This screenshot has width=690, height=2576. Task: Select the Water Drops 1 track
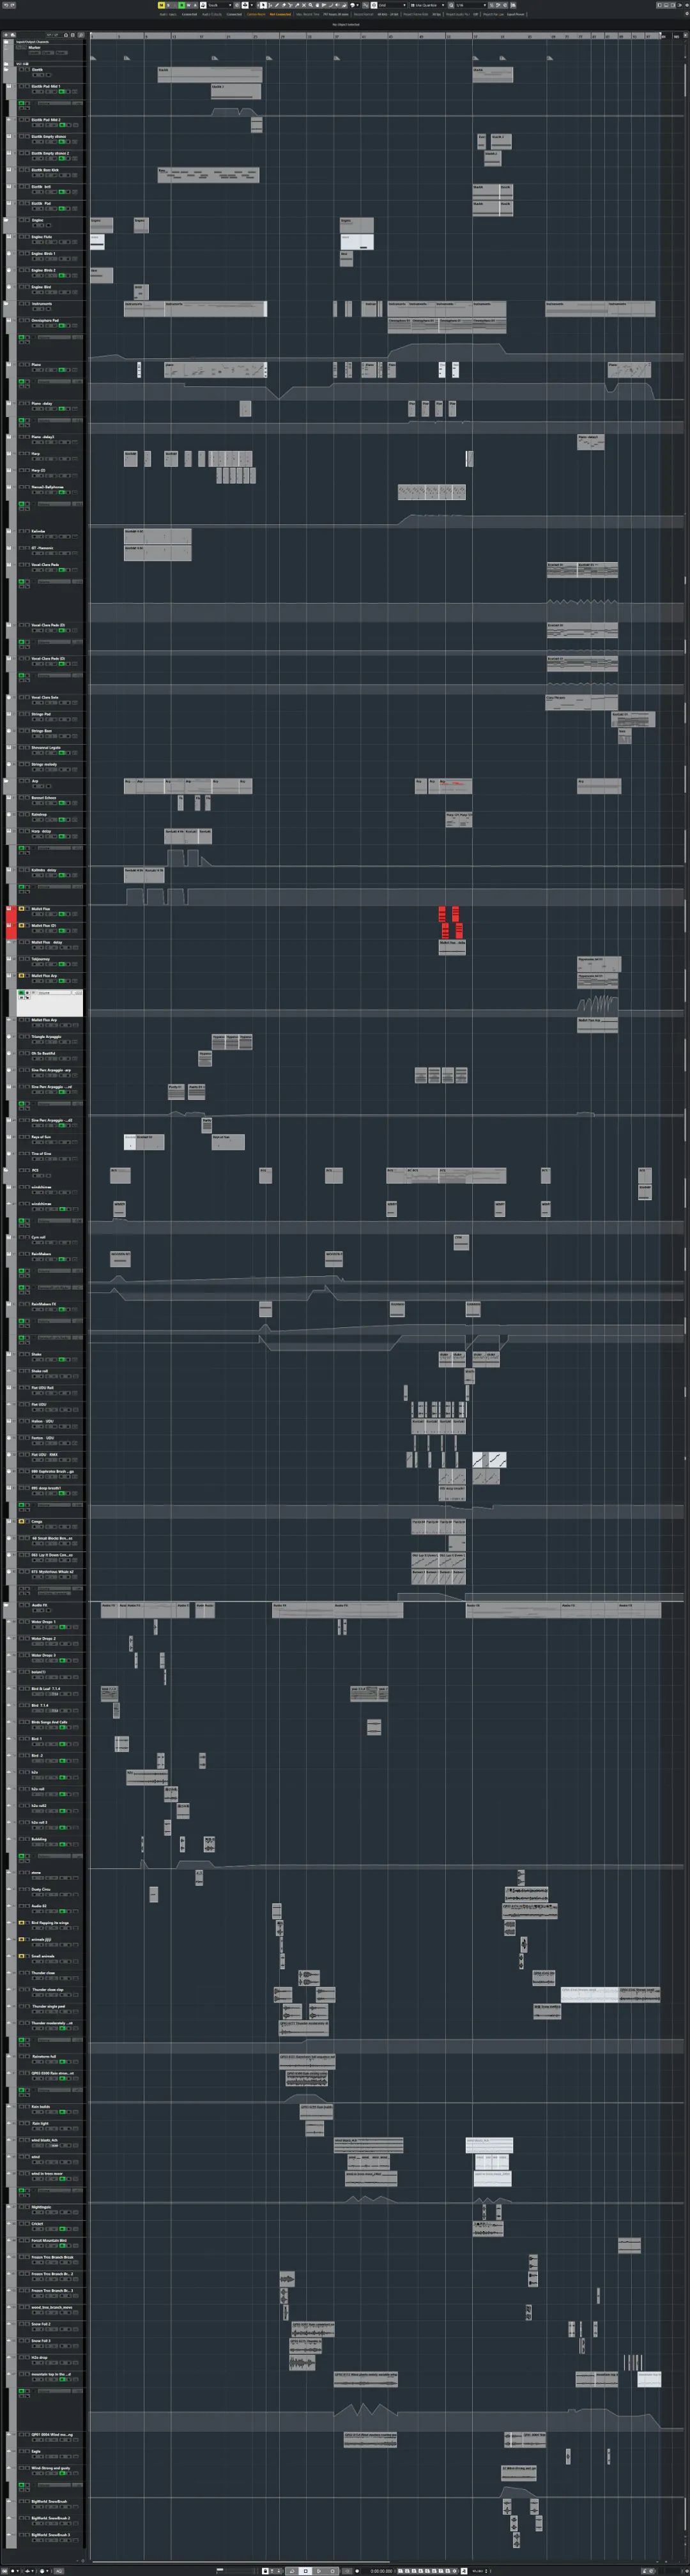[x=43, y=1622]
